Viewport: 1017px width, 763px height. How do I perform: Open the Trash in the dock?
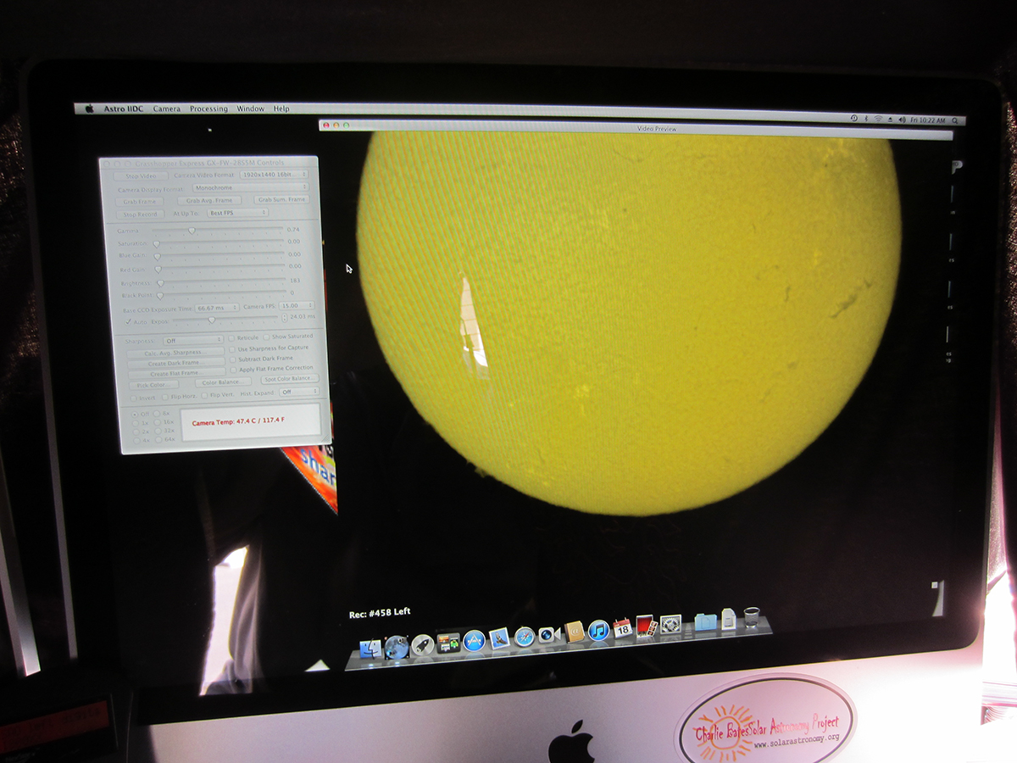(751, 616)
